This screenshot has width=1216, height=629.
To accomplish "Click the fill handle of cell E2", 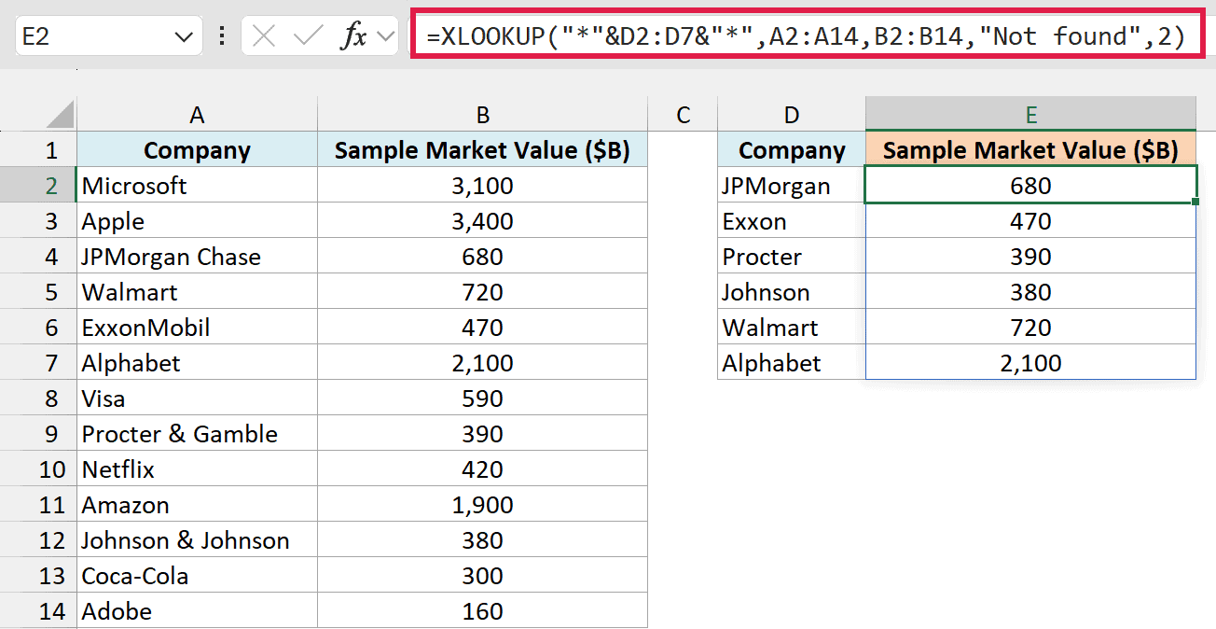I will pyautogui.click(x=1196, y=202).
